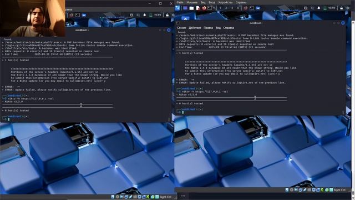
Task: Switch to workspace 1 in right VM
Action: pos(220,8)
